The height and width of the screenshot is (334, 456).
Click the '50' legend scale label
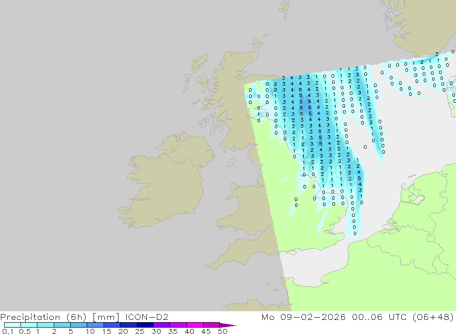223,331
